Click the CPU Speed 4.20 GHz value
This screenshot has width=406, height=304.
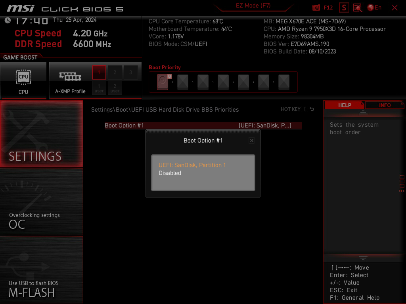(90, 33)
